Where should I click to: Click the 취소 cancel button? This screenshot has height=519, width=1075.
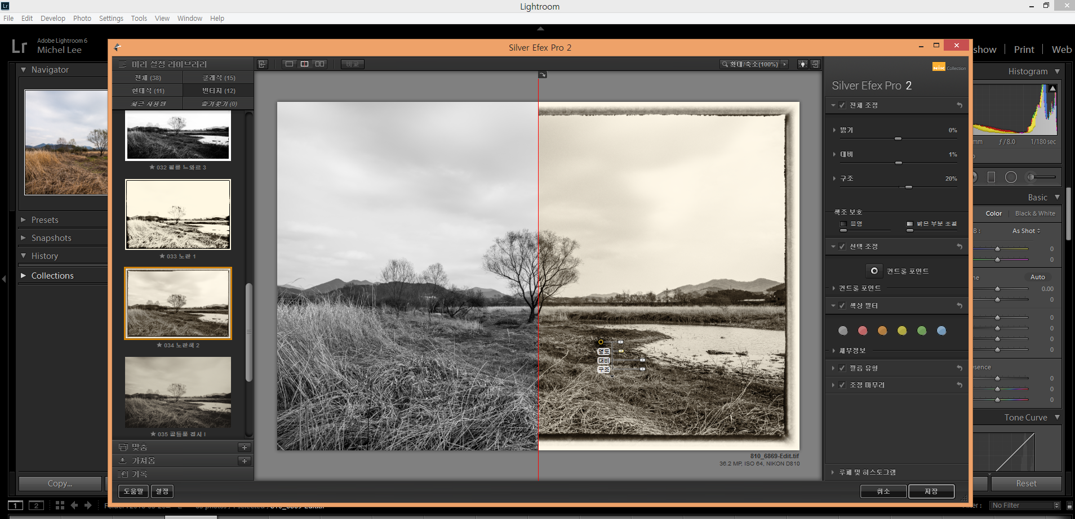click(x=883, y=491)
